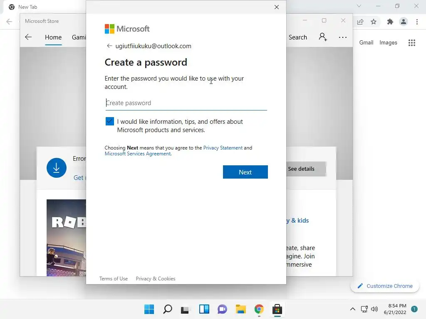Click the Chrome back navigation arrow
The width and height of the screenshot is (426, 319).
[x=9, y=22]
